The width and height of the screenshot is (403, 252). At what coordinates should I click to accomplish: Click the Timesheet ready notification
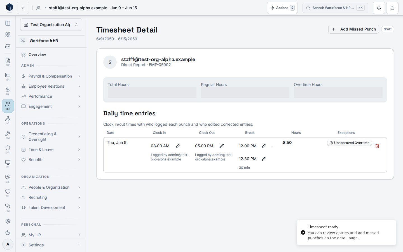[x=346, y=232]
